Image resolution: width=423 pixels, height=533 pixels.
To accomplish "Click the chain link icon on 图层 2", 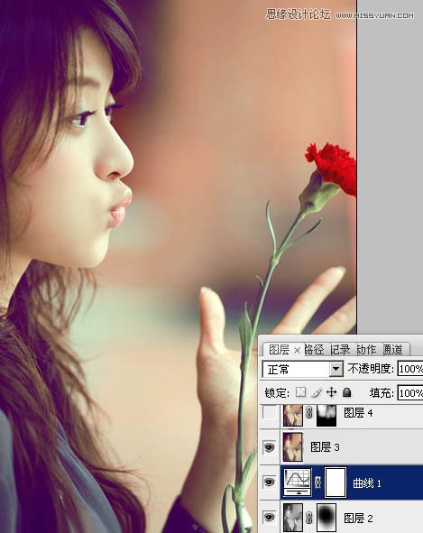I will click(x=308, y=518).
